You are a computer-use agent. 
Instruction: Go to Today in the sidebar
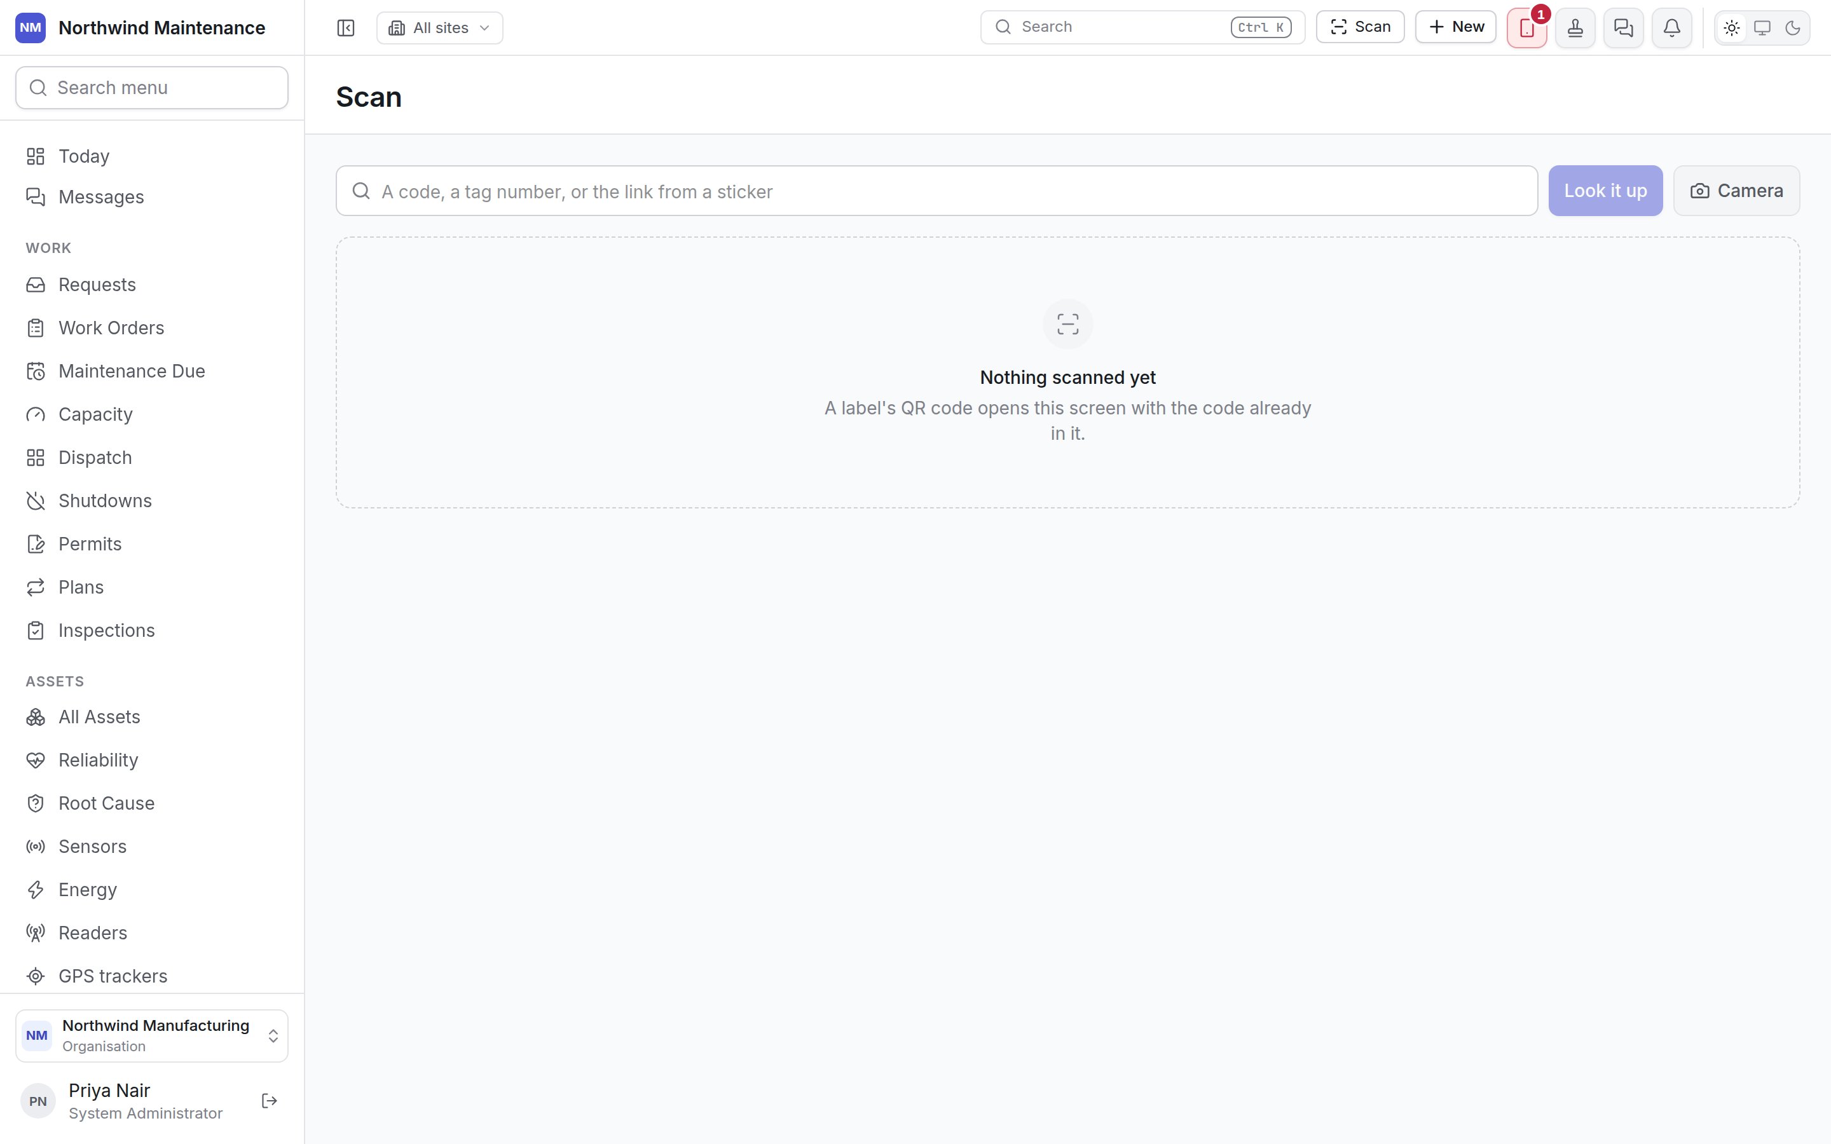click(x=152, y=156)
